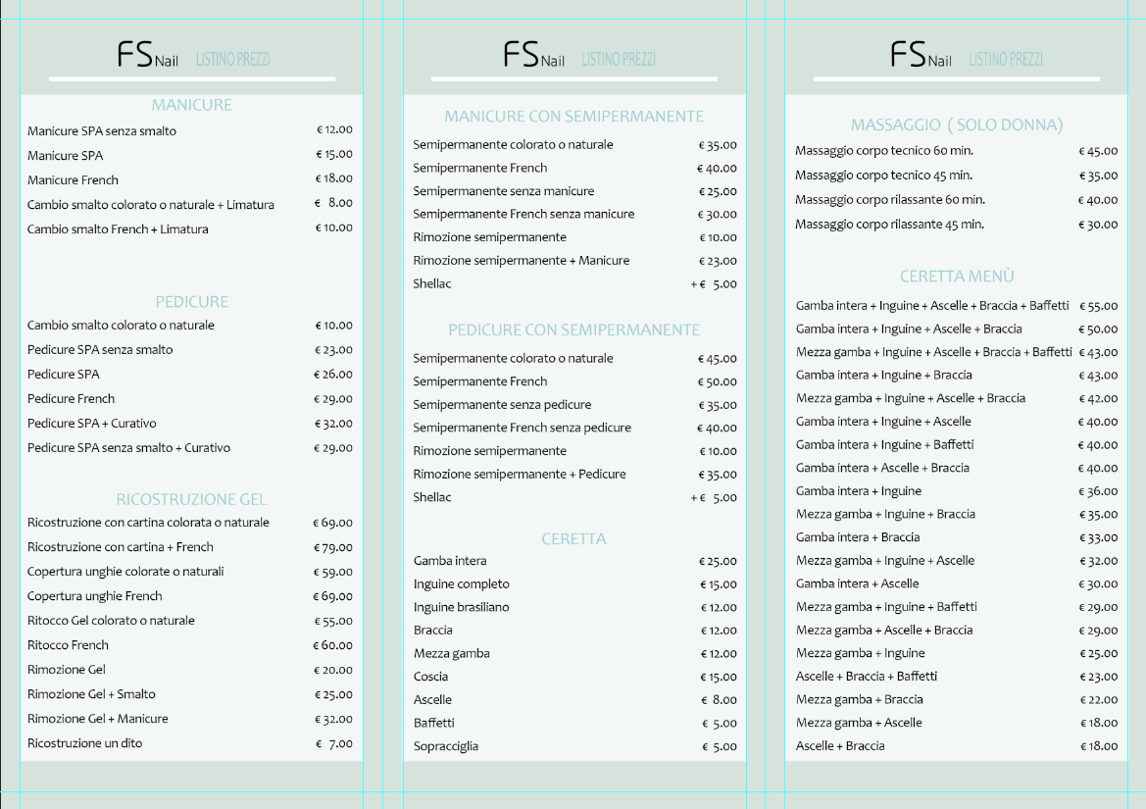Select the € 8.00 price of Cambio smalto + Limatura
Screen dimensions: 1146x809
click(x=333, y=202)
